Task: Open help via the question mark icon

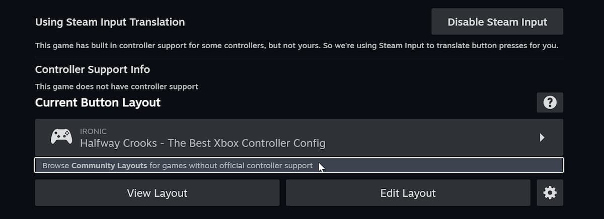Action: 550,102
